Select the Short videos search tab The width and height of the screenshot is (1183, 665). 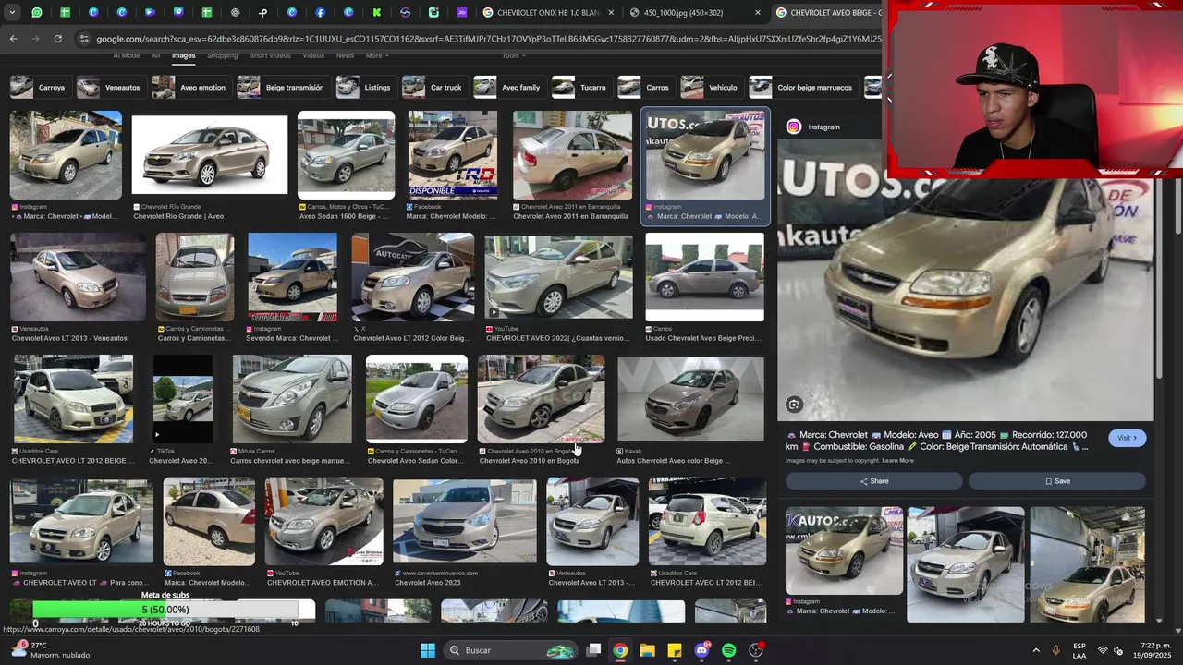tap(270, 55)
